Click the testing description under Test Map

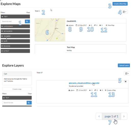pyautogui.click(x=69, y=50)
